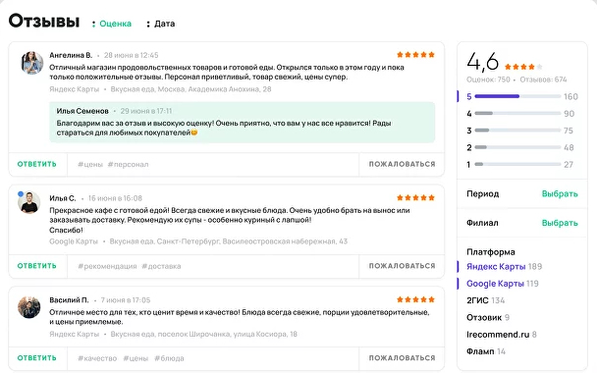Filter reviews by 4-star rating bar
The width and height of the screenshot is (597, 373).
click(x=520, y=114)
